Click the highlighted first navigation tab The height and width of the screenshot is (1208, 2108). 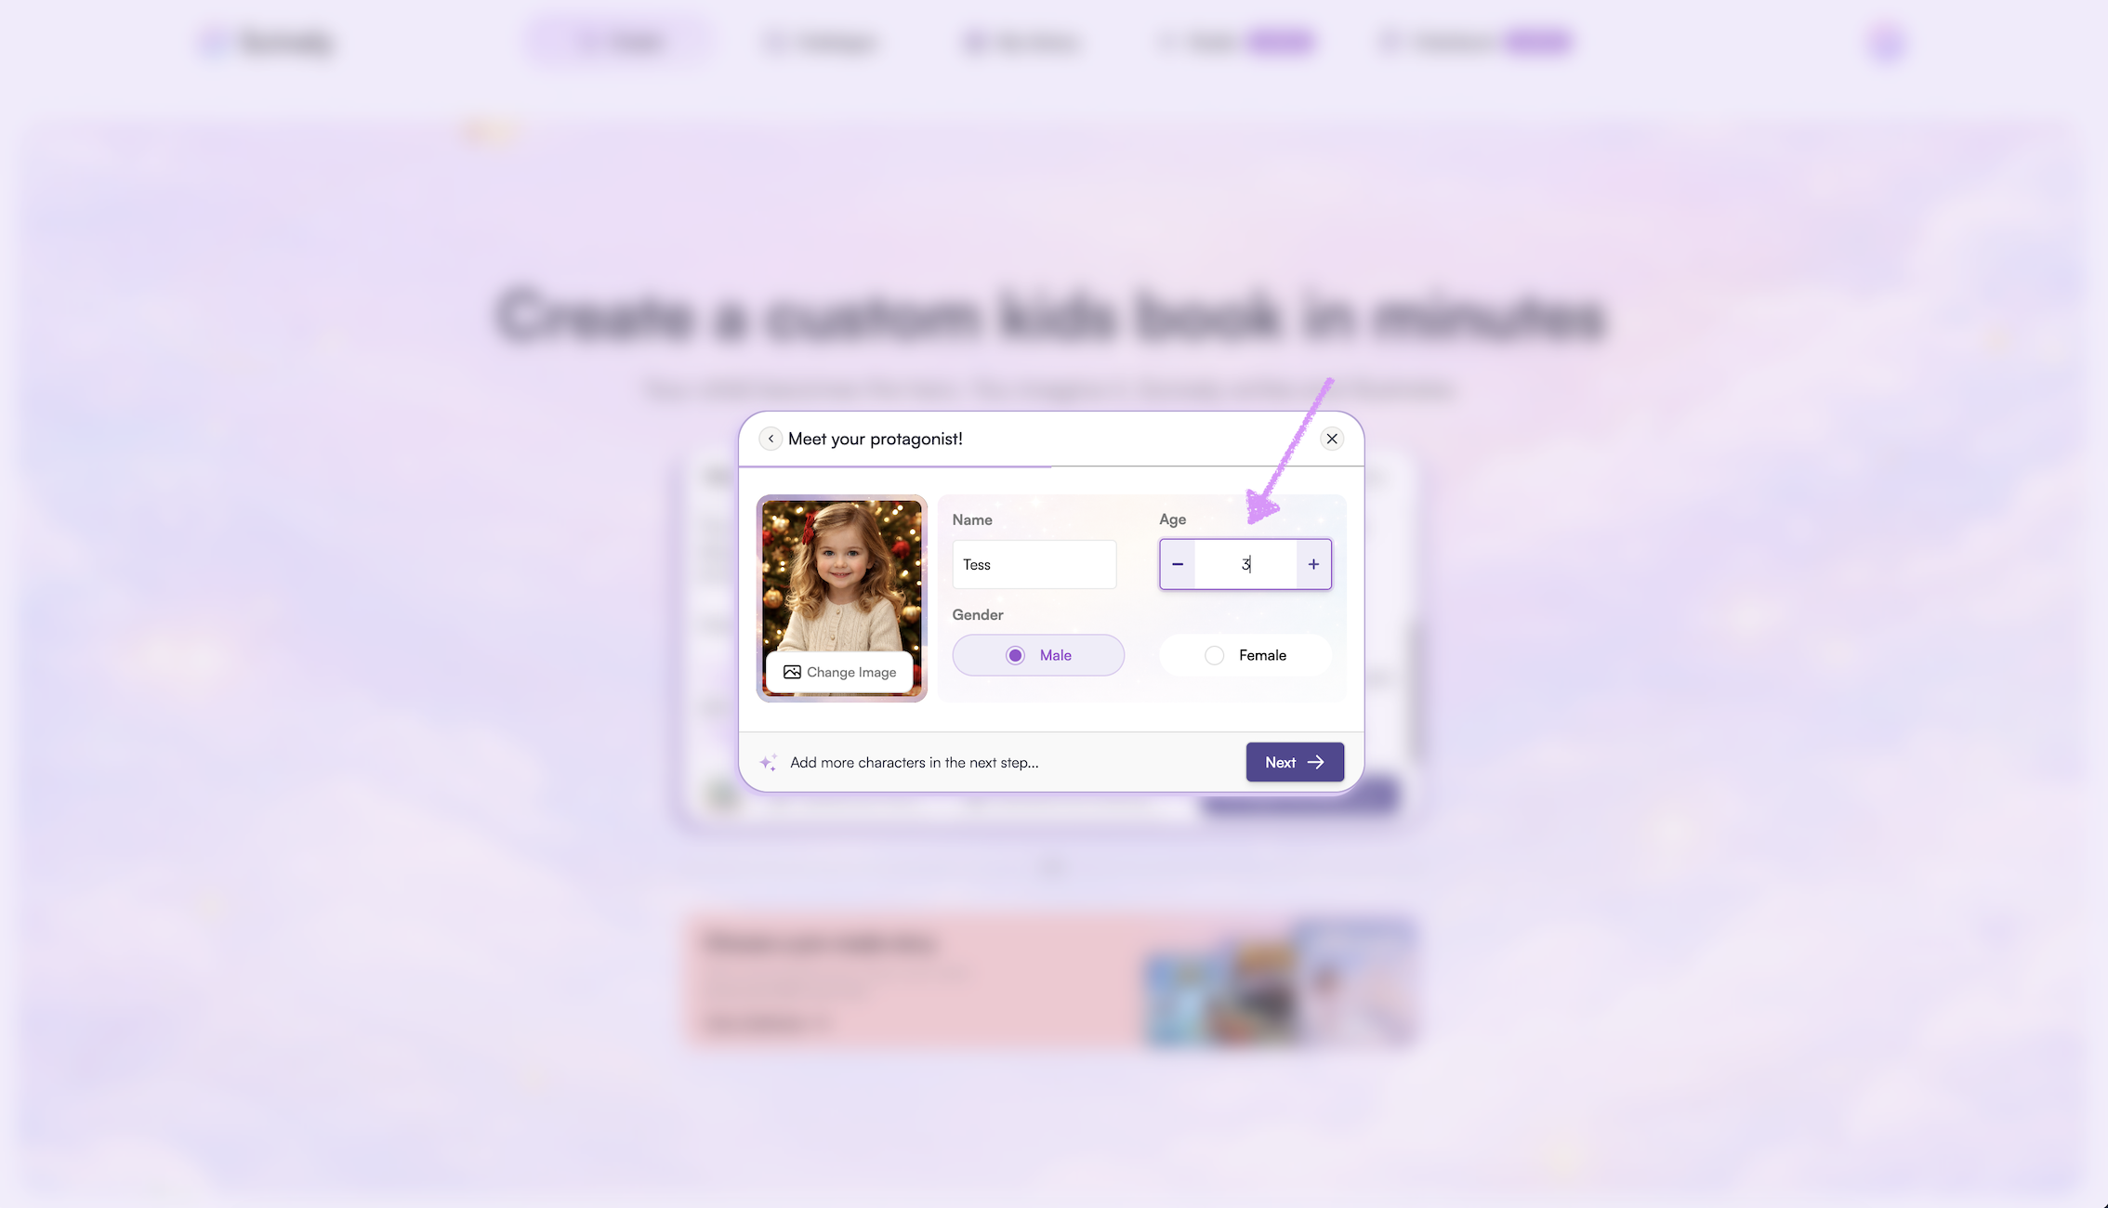pos(621,42)
